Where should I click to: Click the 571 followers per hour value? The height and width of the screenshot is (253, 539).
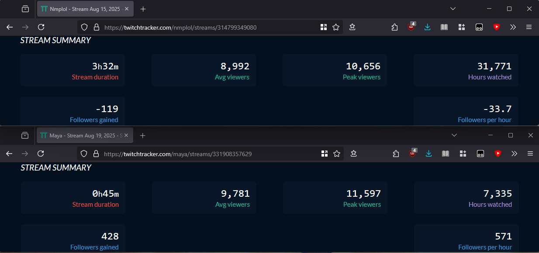click(504, 236)
